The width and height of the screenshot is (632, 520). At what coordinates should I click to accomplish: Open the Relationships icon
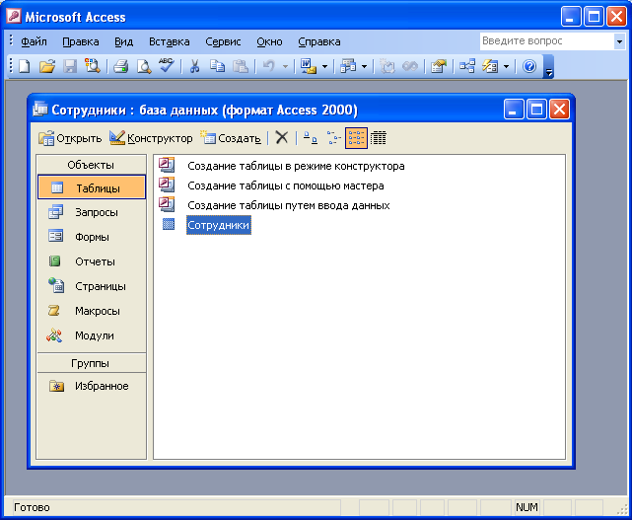[x=467, y=66]
